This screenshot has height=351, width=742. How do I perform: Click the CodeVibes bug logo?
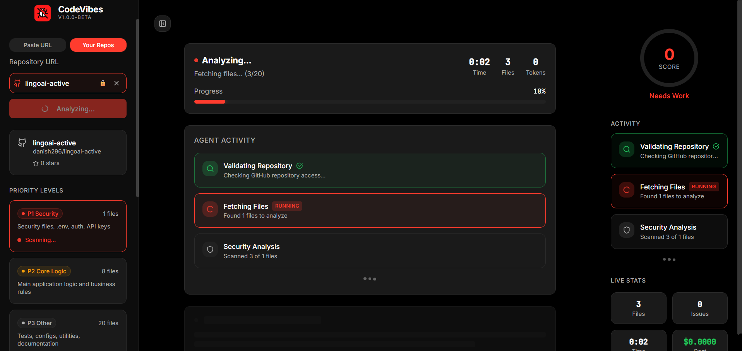42,13
